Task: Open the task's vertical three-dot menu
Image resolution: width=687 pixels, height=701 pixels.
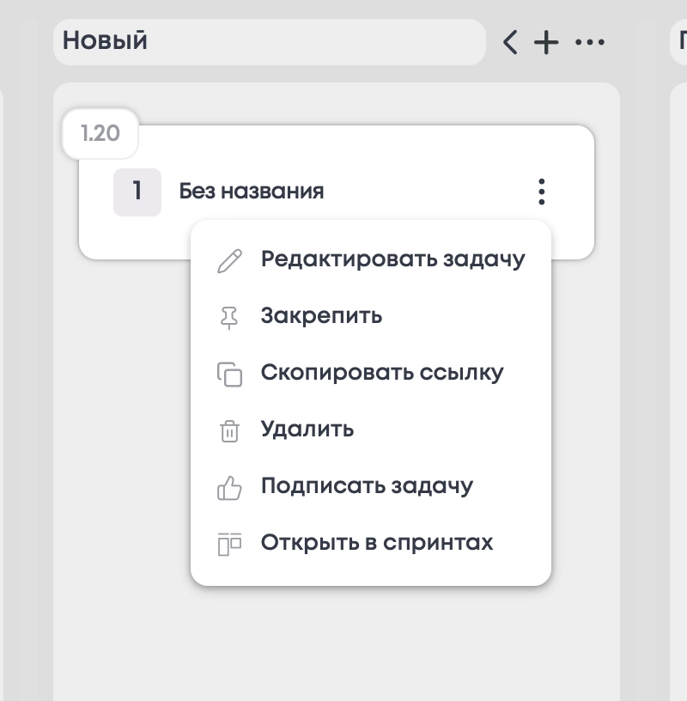Action: (x=541, y=192)
